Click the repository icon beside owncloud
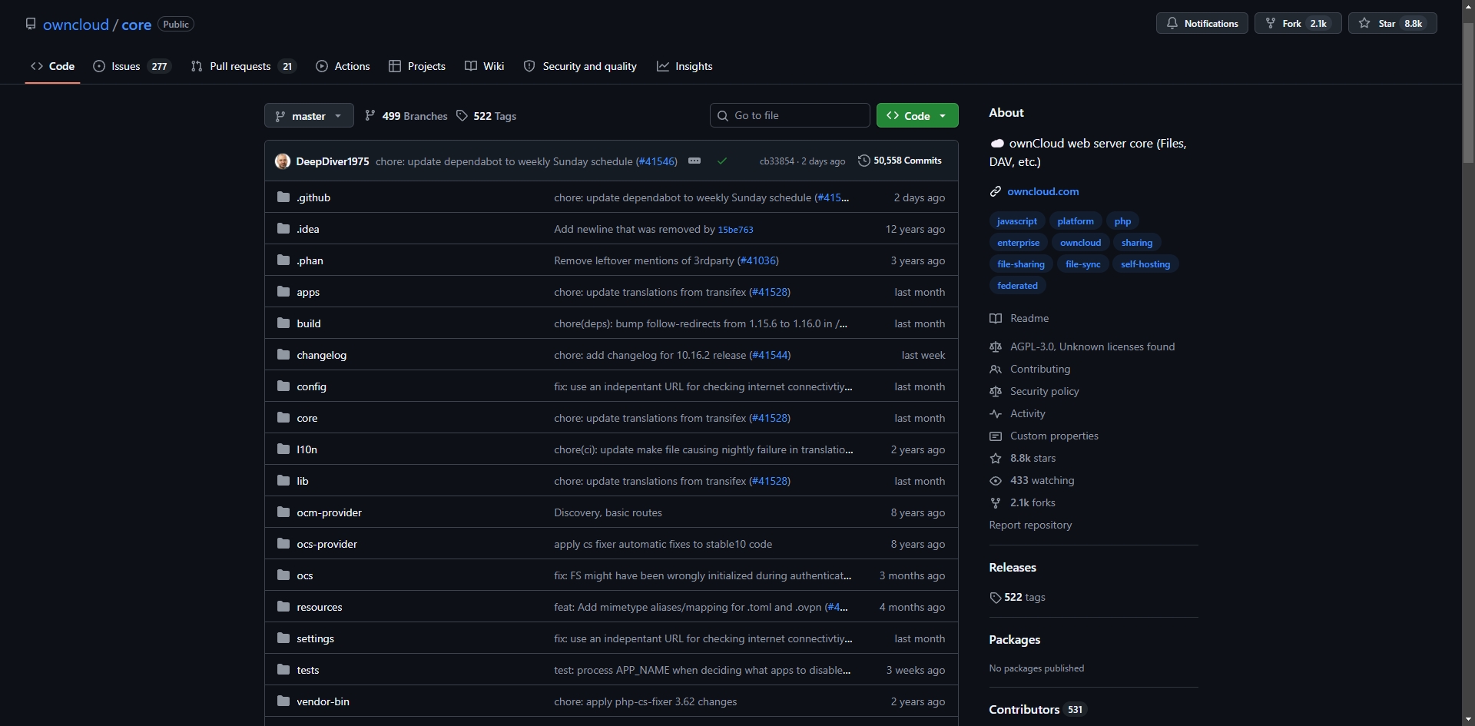 [31, 24]
